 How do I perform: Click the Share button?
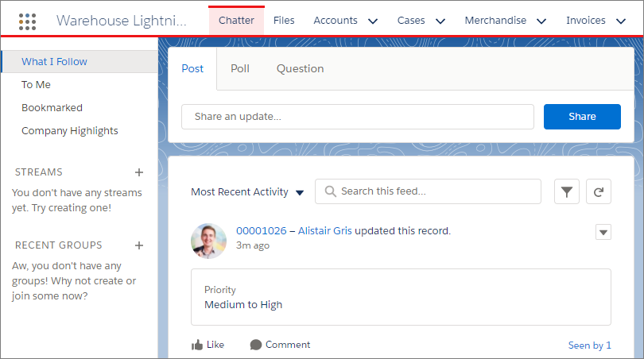coord(582,117)
